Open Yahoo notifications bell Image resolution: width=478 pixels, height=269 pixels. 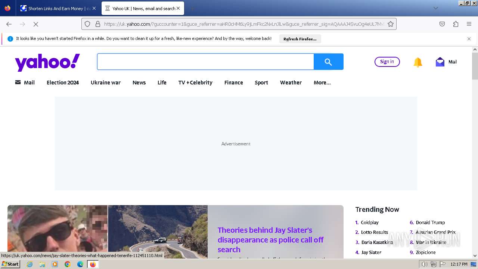click(418, 62)
